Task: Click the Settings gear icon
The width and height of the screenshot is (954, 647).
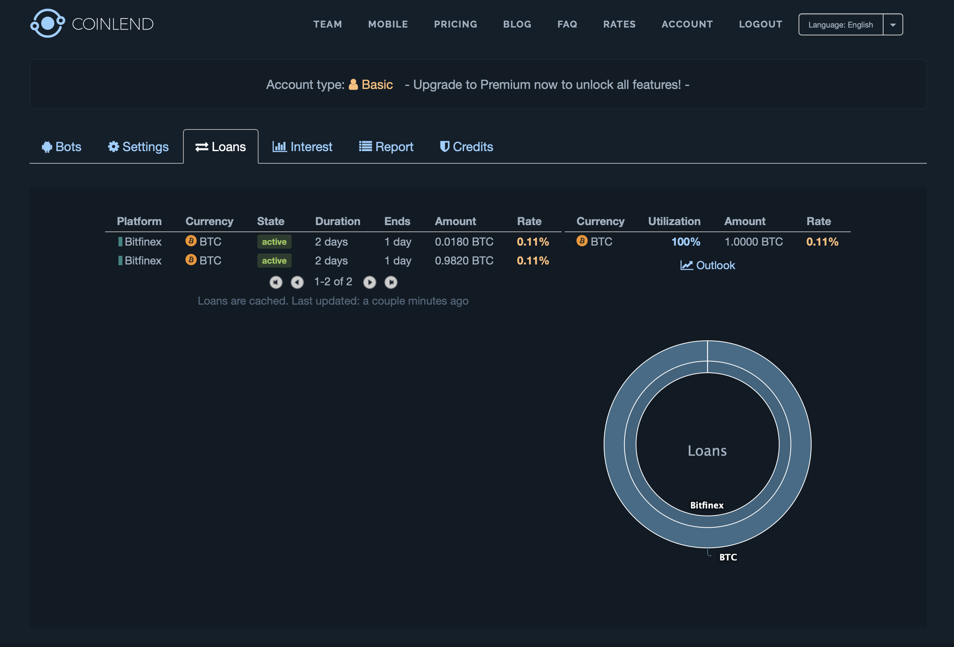Action: tap(113, 146)
